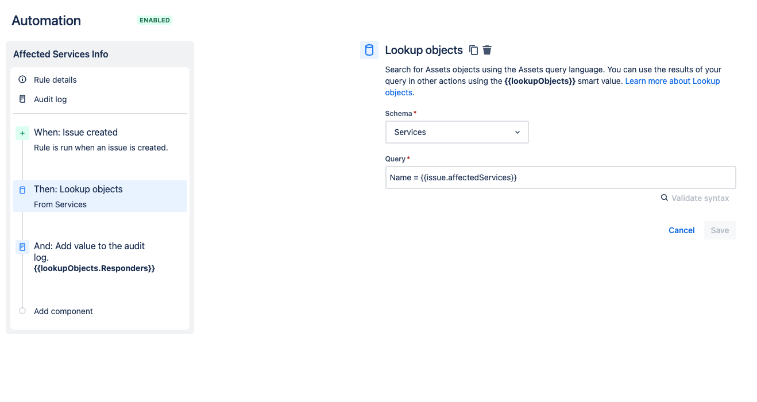
Task: Click the Query field label
Action: tap(395, 159)
